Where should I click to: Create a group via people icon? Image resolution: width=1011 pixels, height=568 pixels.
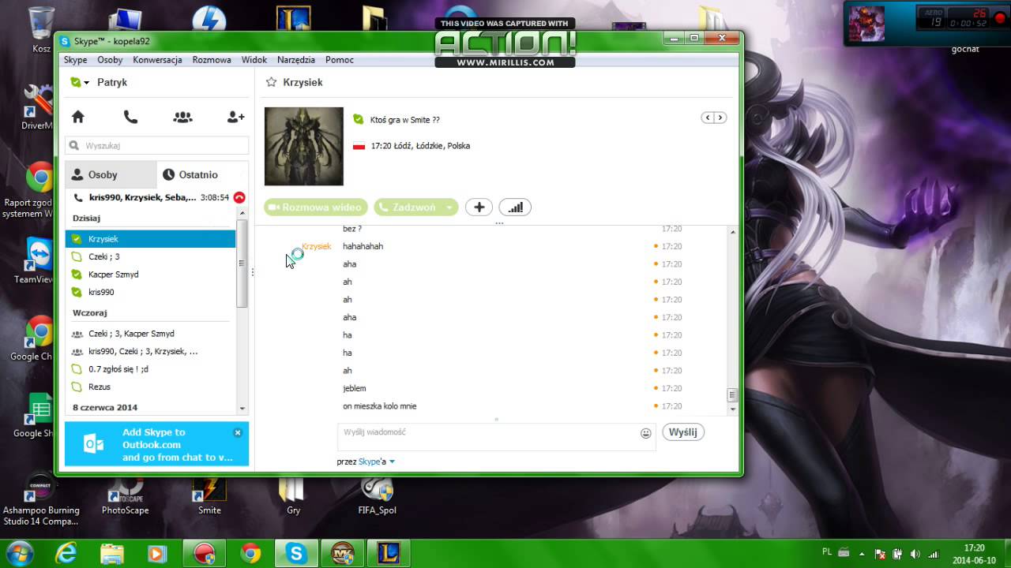pyautogui.click(x=182, y=117)
